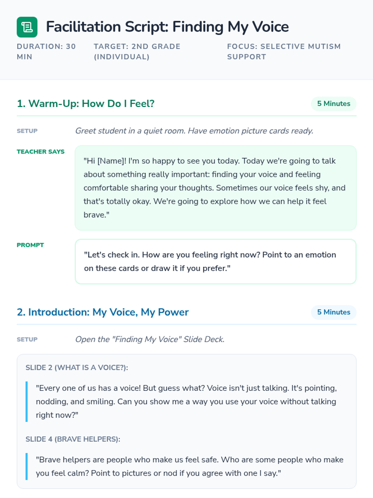
Task: Click the Open Slide Deck setup text
Action: [150, 339]
